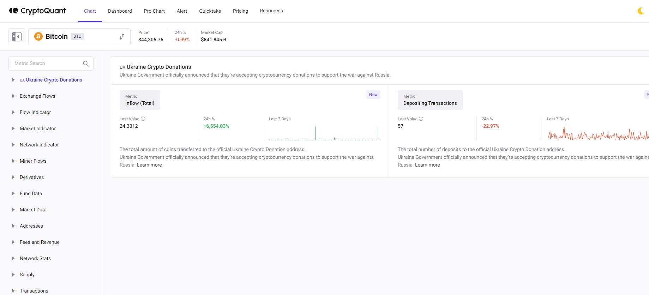
Task: Click the metric search magnifier icon
Action: coord(86,64)
